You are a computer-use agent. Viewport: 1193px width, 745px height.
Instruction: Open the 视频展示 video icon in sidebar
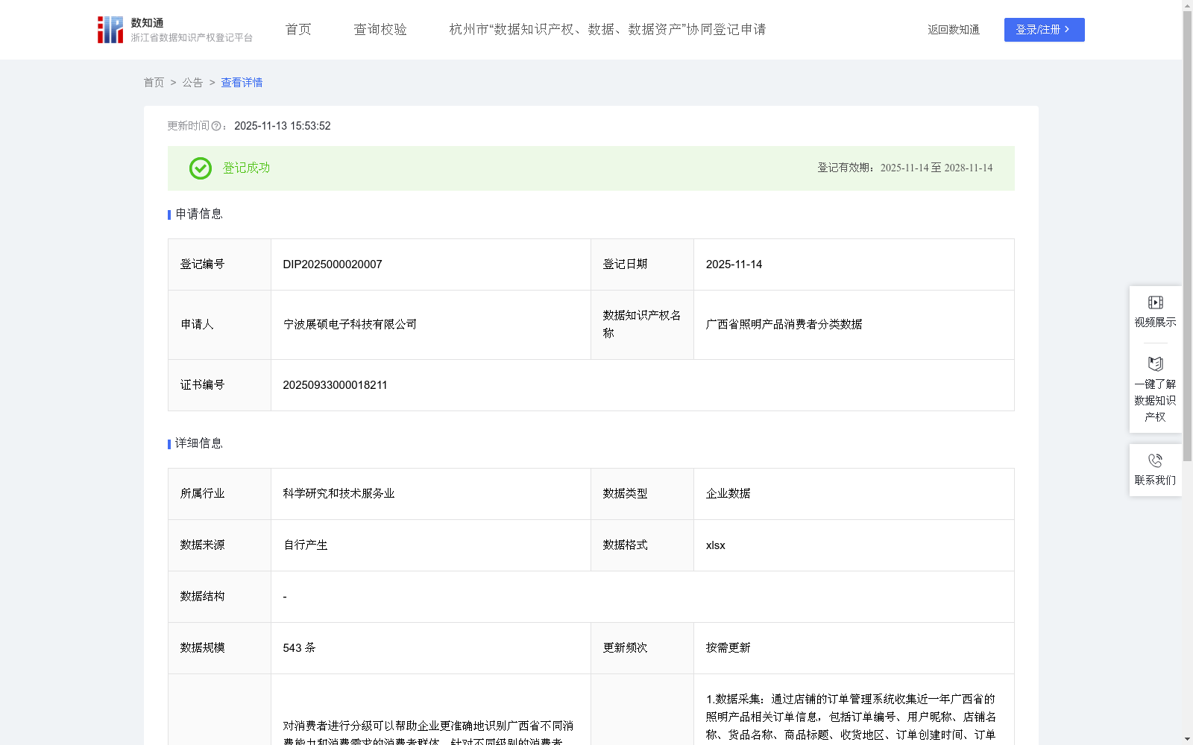pos(1154,302)
